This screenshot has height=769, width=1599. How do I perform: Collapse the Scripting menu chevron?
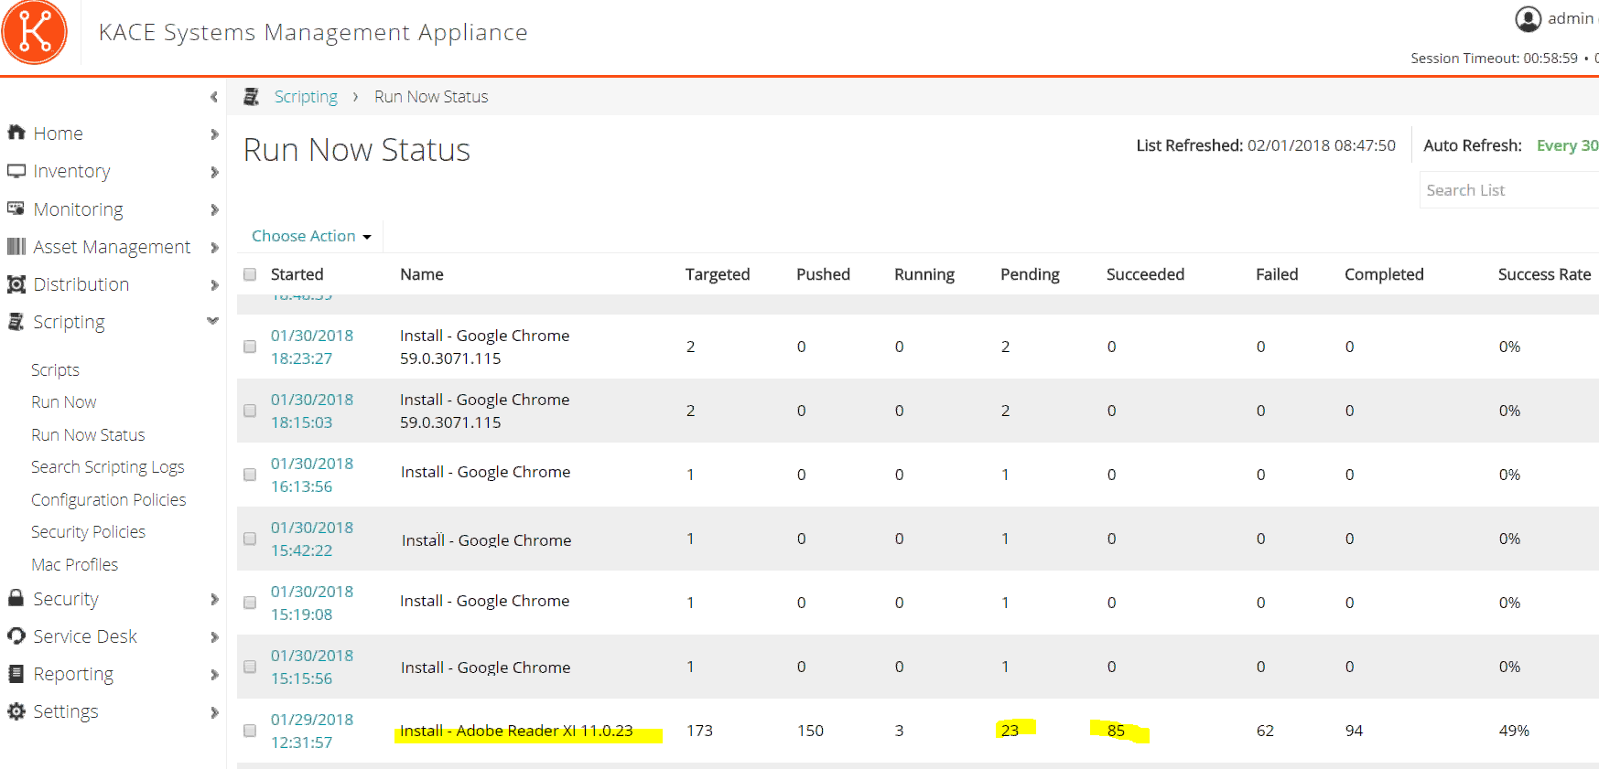[213, 321]
